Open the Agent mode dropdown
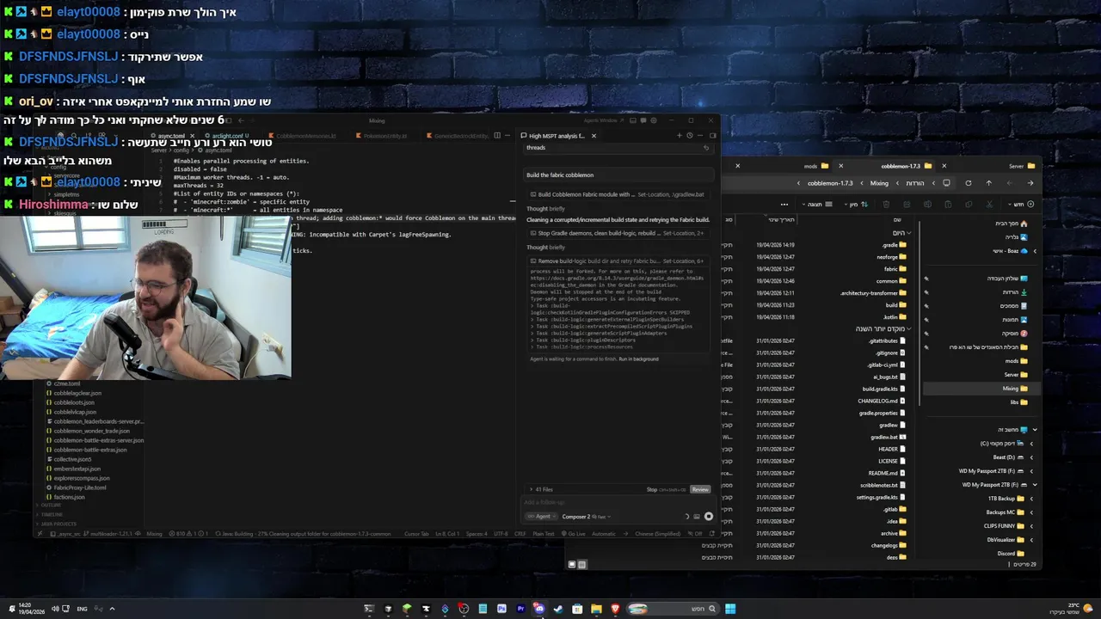The width and height of the screenshot is (1101, 619). pyautogui.click(x=540, y=517)
